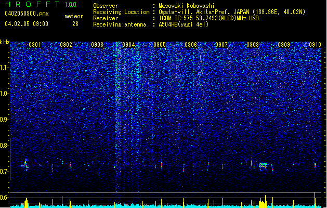Click the date stamp 04.02.05 09:00

click(27, 24)
